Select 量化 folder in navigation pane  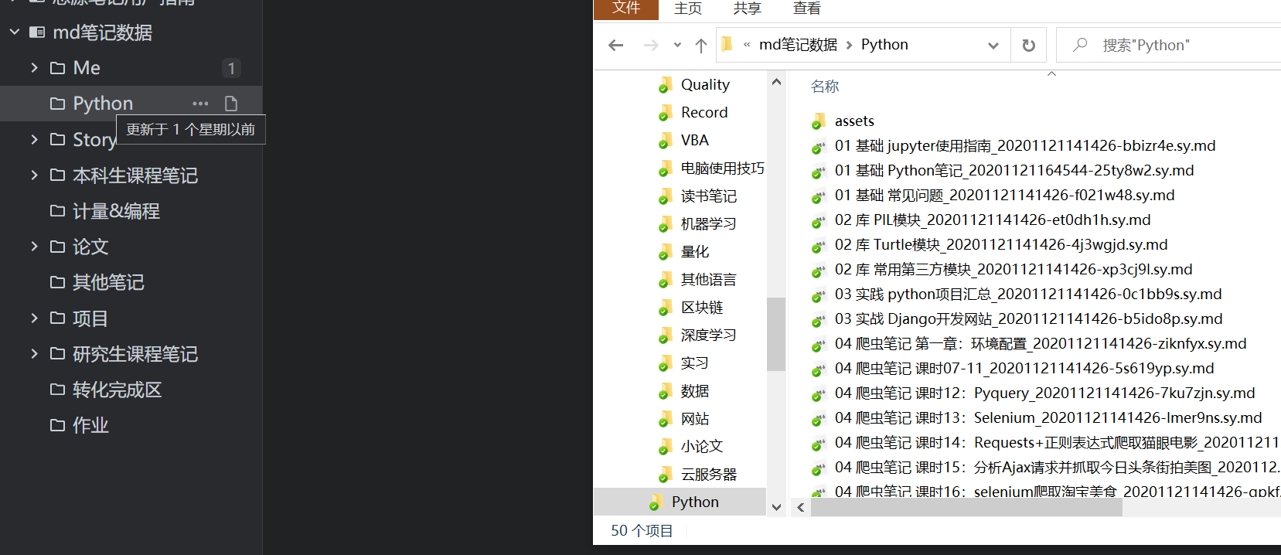[694, 252]
